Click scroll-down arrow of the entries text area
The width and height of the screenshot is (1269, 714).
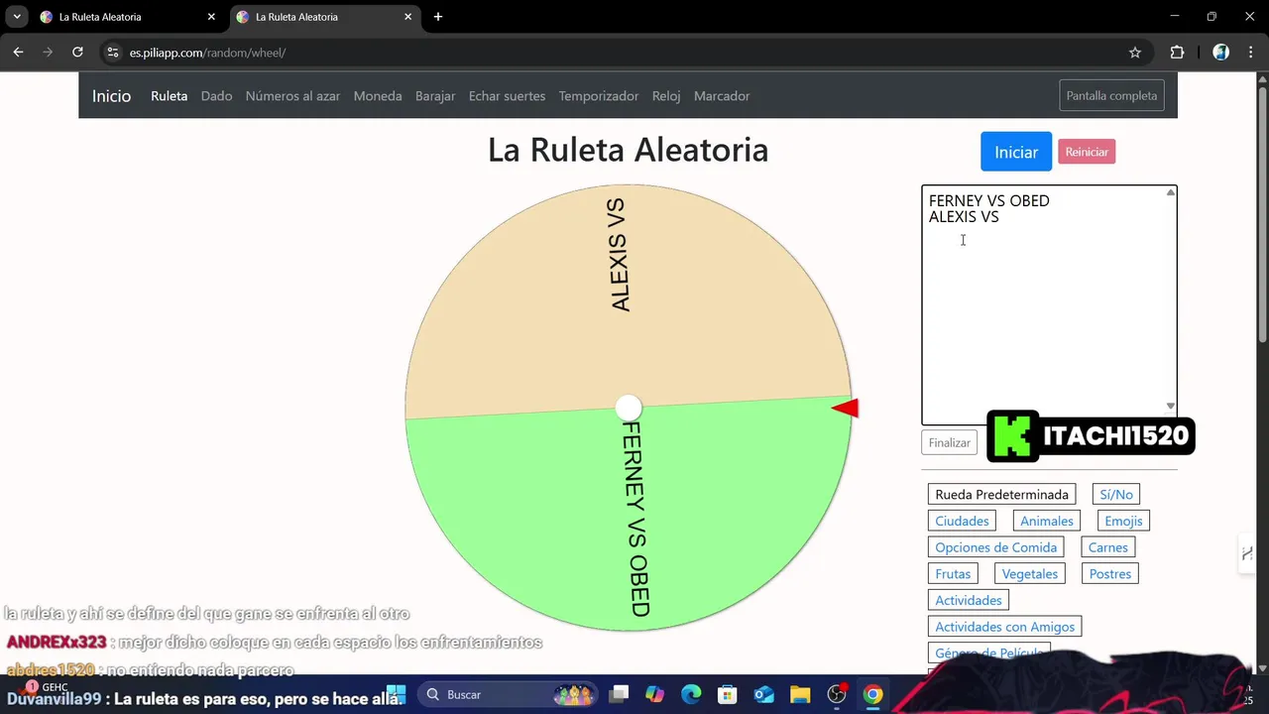click(1171, 406)
